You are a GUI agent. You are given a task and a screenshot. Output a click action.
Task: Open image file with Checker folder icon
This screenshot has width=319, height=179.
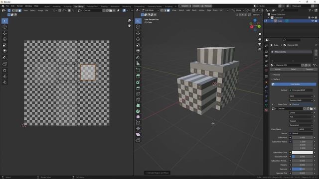pyautogui.click(x=111, y=10)
